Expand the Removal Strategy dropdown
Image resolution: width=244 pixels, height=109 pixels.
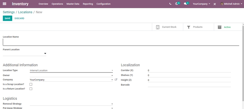[x=112, y=104]
